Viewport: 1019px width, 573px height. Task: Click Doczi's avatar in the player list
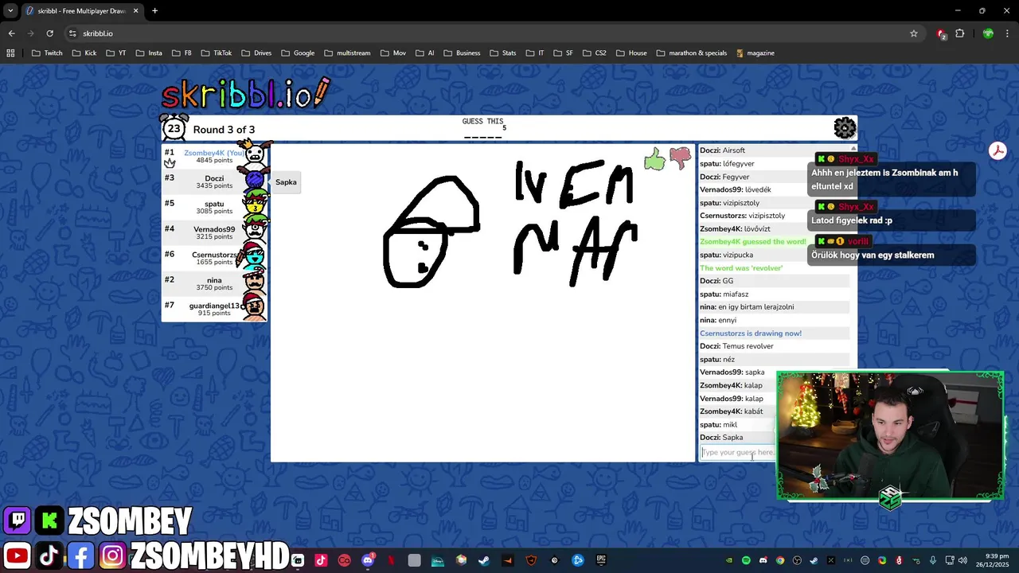tap(254, 181)
